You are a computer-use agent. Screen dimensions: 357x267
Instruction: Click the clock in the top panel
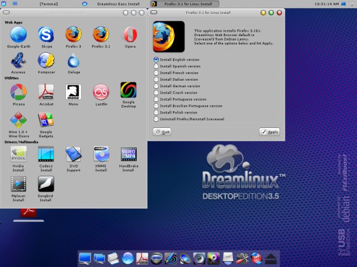pos(327,4)
